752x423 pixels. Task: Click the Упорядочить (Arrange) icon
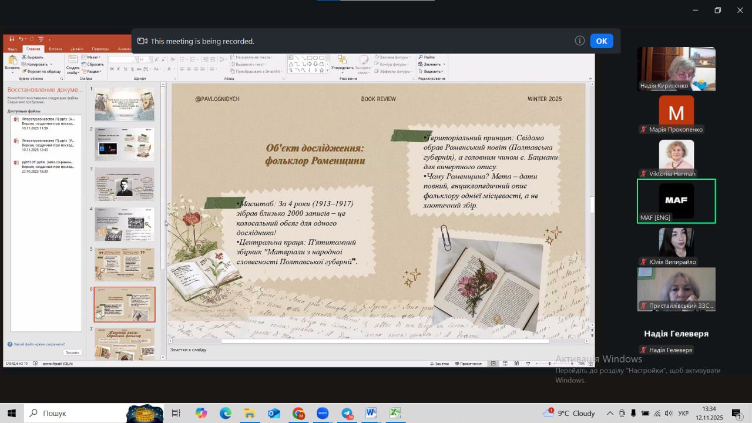342,60
